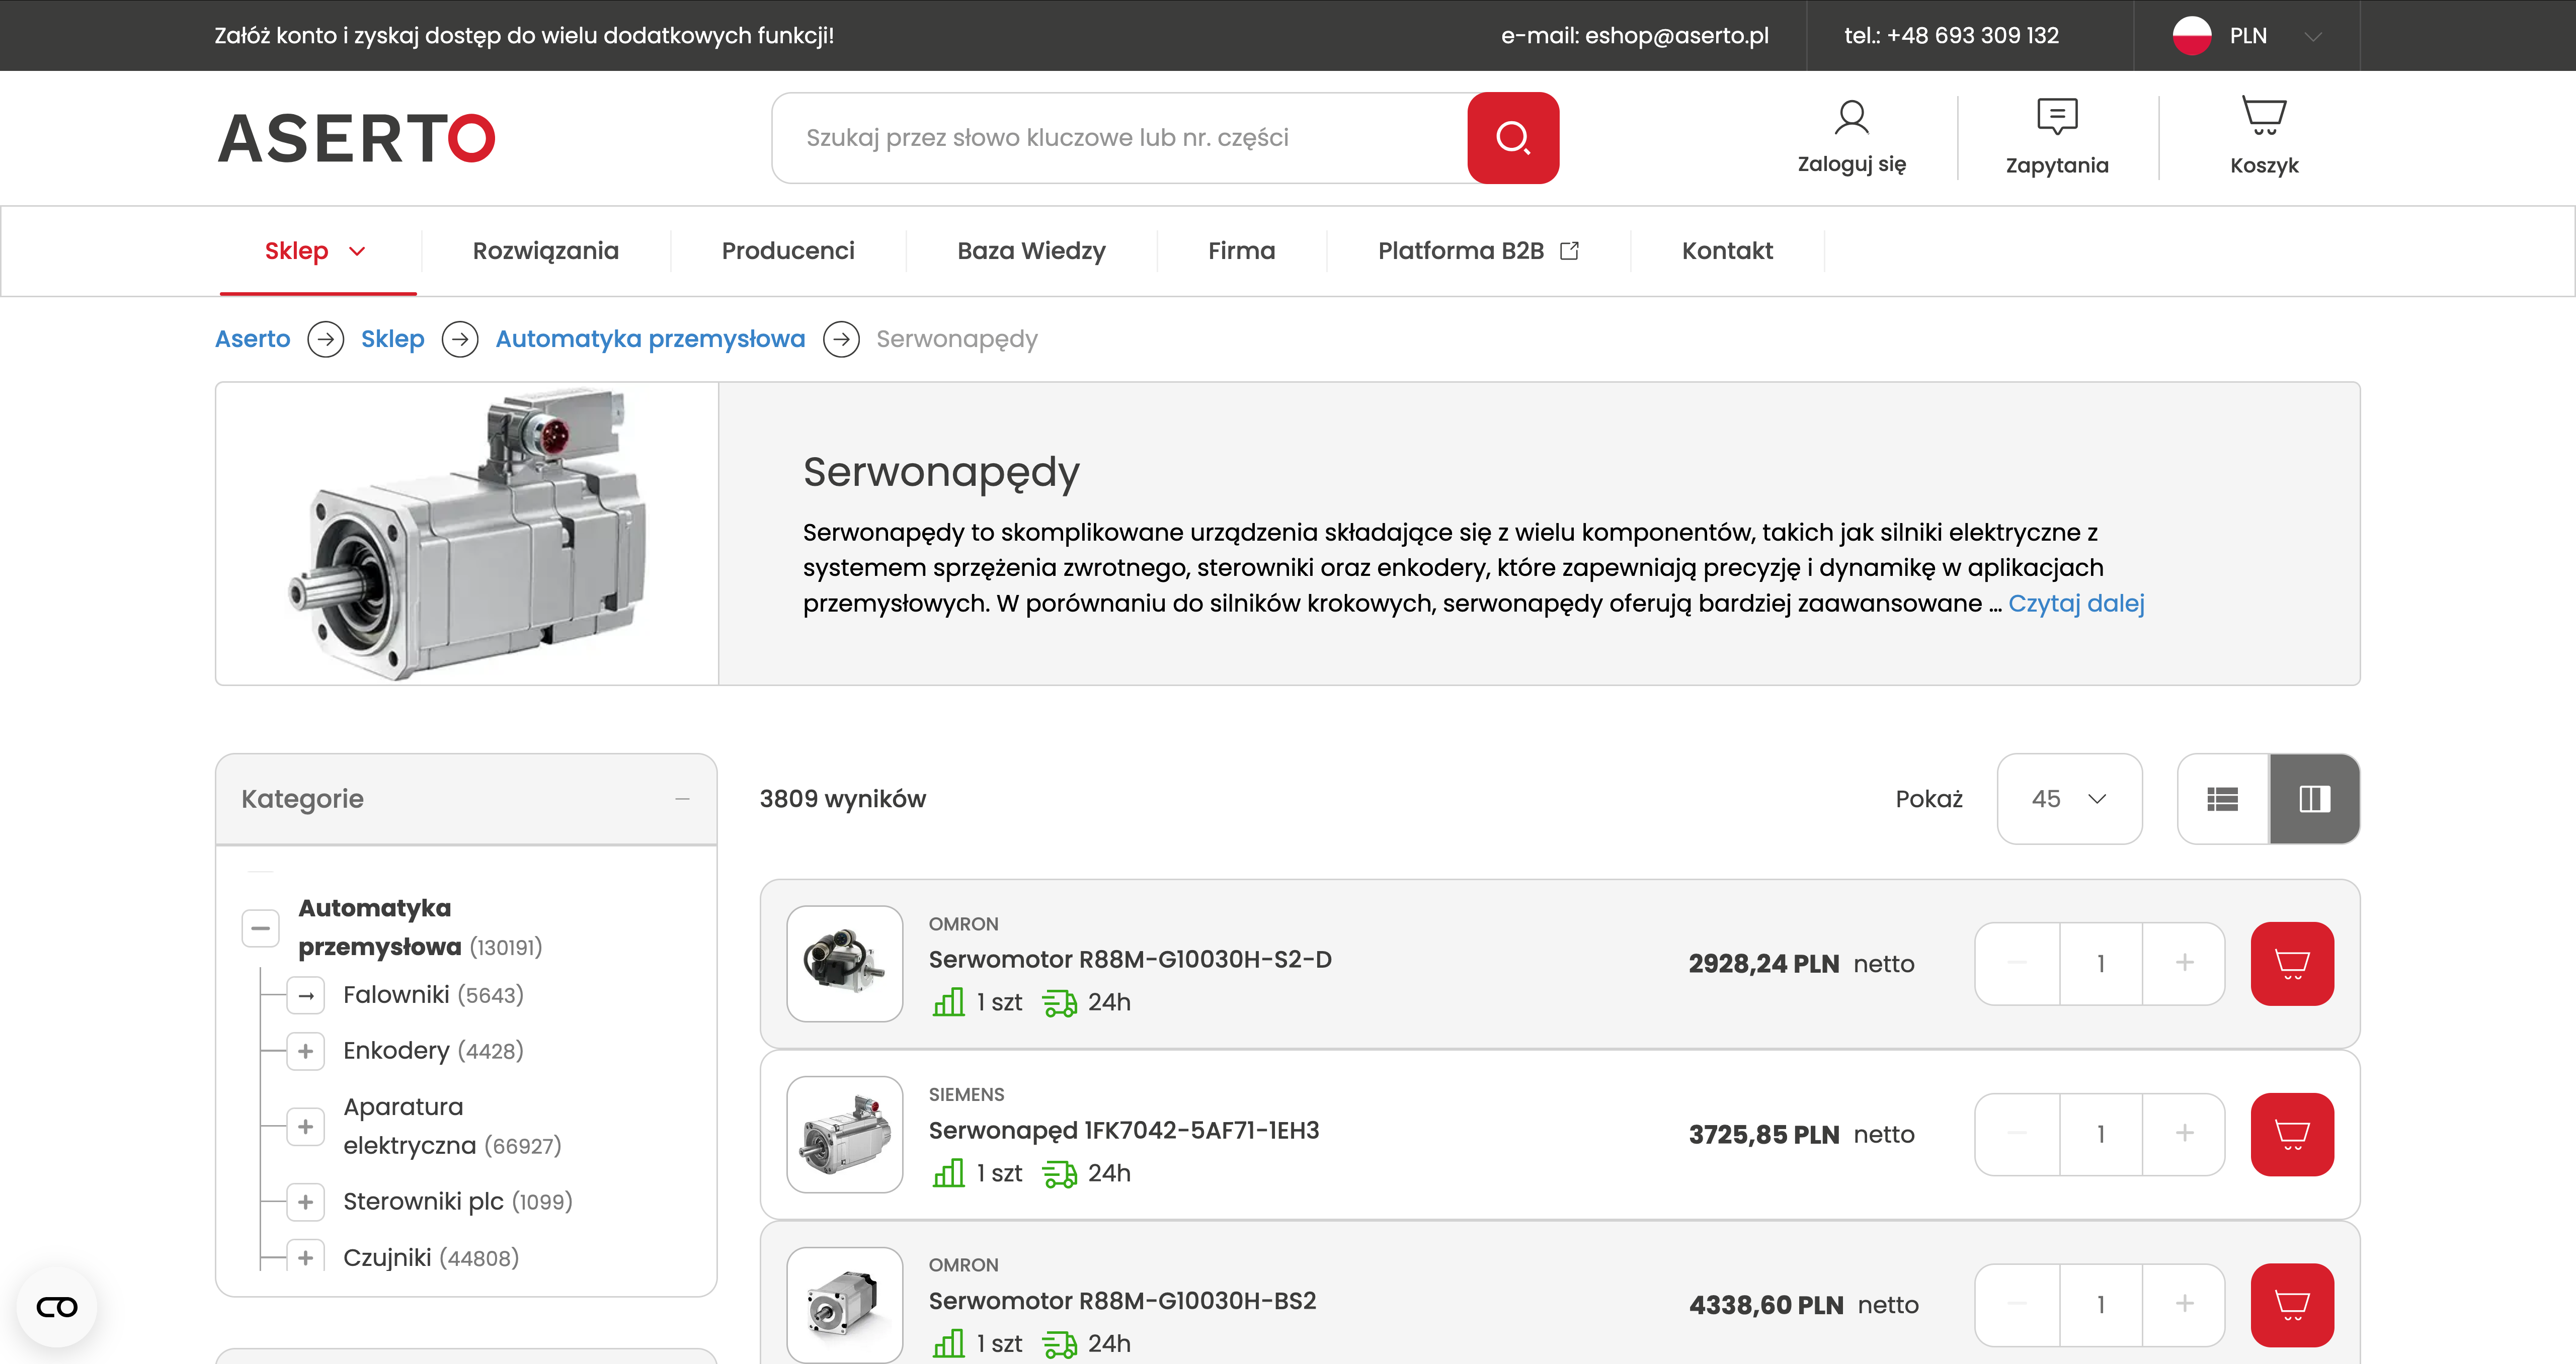Click Automatyka przemysłowa breadcrumb link
Viewport: 2576px width, 1364px height.
click(x=650, y=340)
